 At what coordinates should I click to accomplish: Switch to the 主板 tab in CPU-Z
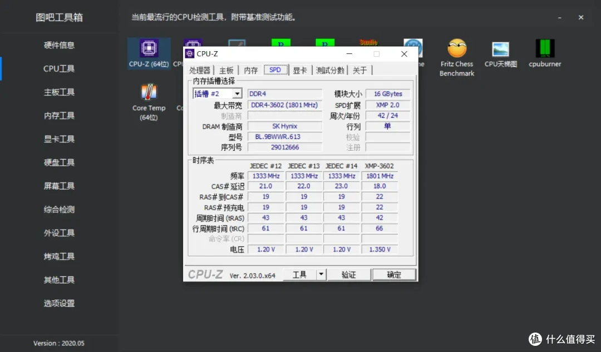pyautogui.click(x=226, y=70)
